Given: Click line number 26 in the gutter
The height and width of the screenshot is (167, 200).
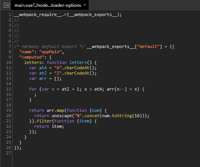Looking at the screenshot, I should click(9, 148).
